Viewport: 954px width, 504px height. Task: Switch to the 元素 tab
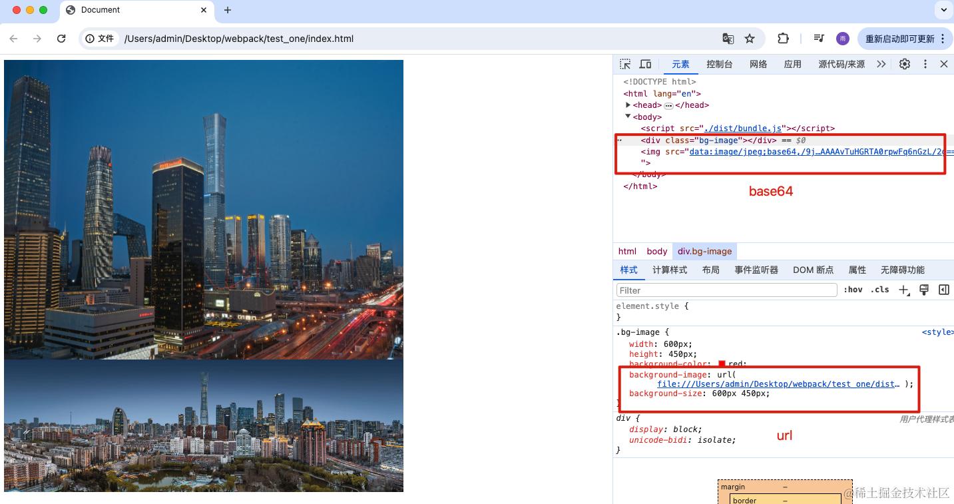pyautogui.click(x=680, y=64)
